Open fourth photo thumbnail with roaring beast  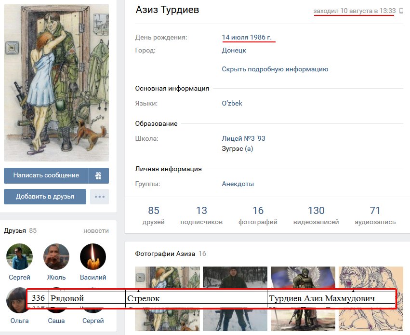(371, 299)
